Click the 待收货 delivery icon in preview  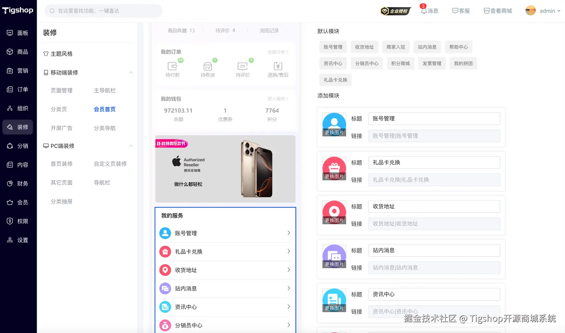point(208,66)
